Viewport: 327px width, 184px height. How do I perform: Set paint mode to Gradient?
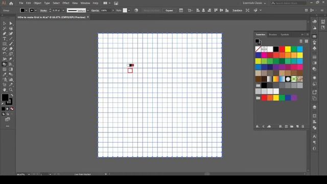pos(8,109)
